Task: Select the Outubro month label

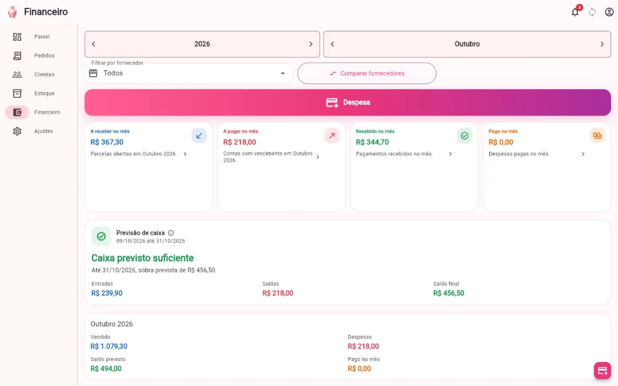Action: point(467,44)
